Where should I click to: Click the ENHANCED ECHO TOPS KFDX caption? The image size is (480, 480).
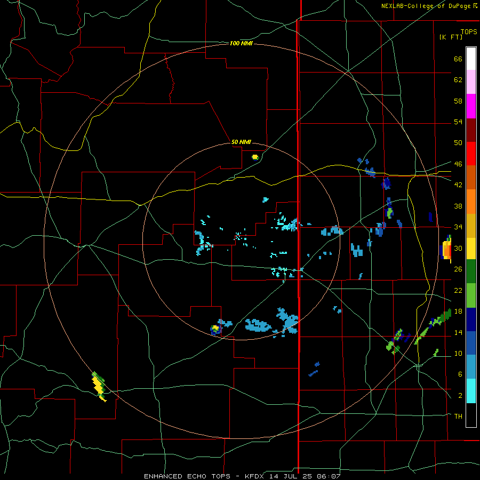click(242, 476)
